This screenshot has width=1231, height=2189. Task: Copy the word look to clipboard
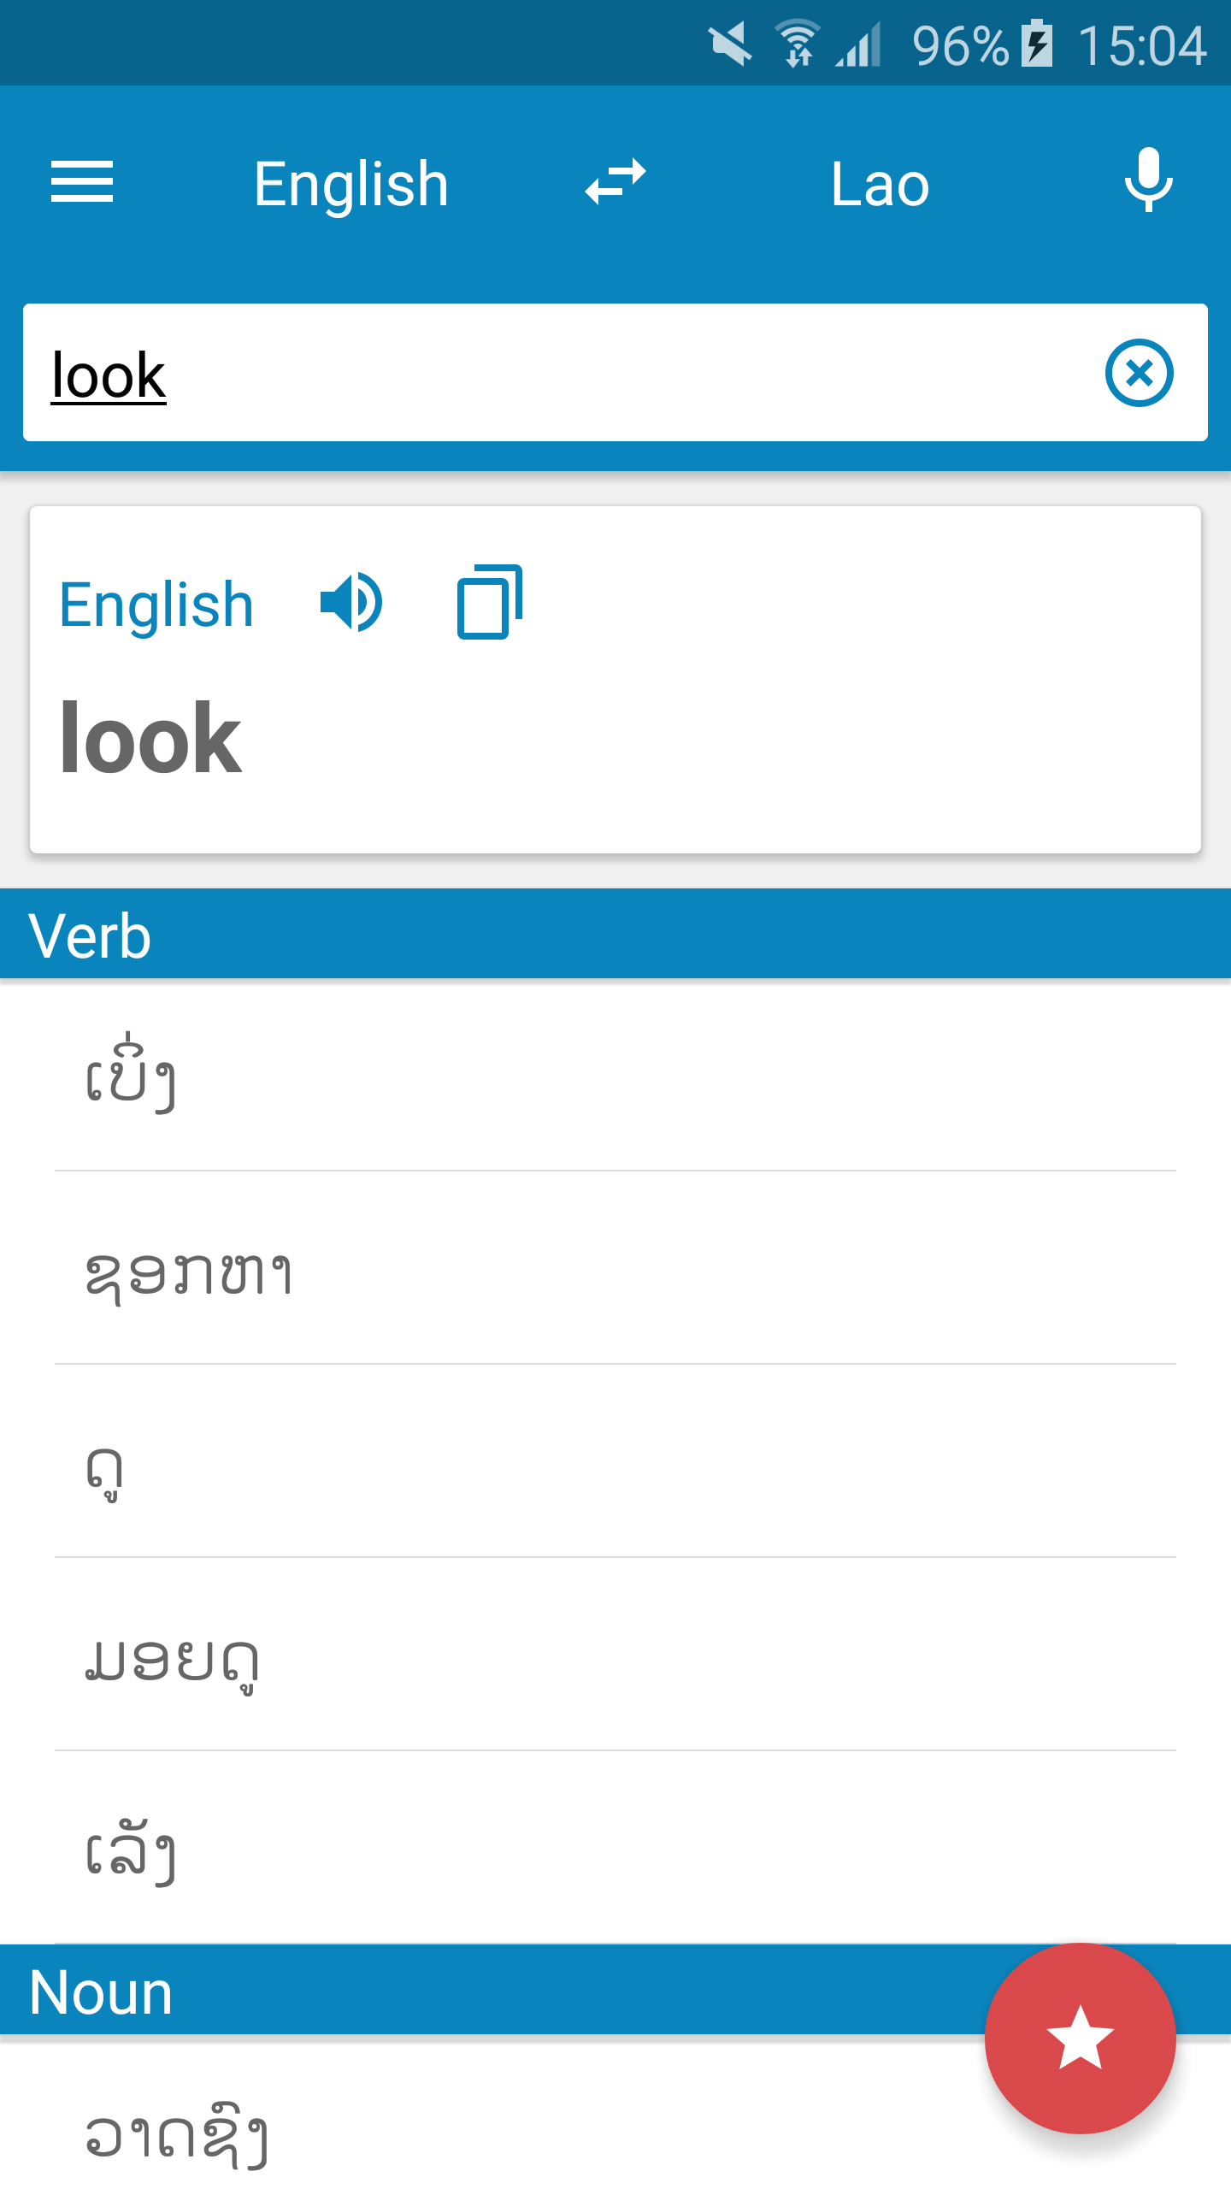point(489,603)
